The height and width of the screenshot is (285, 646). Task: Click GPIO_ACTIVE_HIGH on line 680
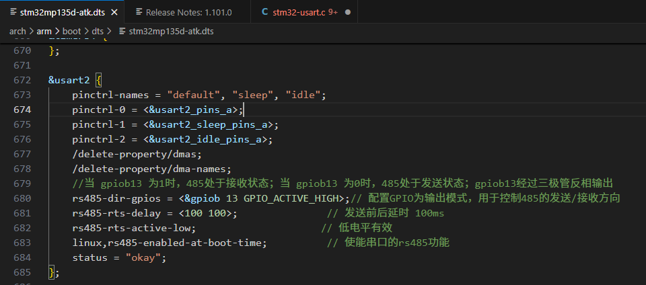point(291,199)
